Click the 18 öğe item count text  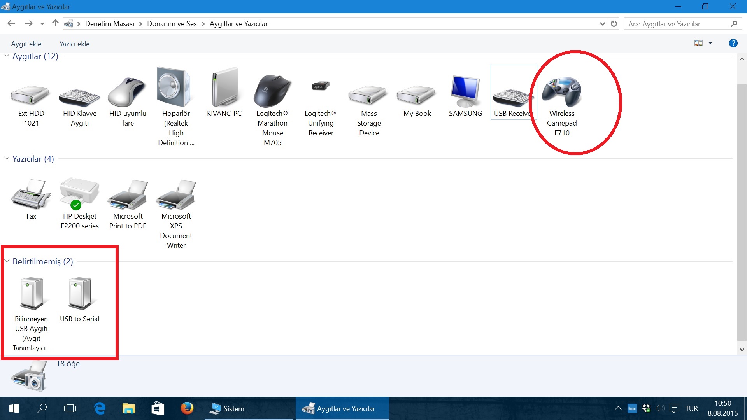click(x=68, y=364)
